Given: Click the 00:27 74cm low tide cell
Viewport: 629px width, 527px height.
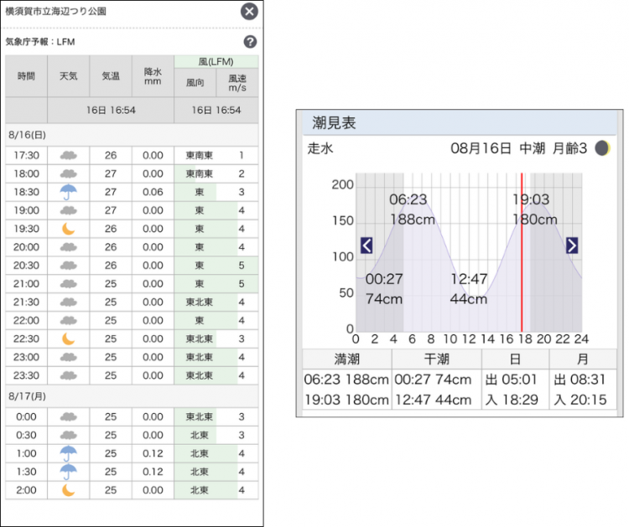Looking at the screenshot, I should (x=433, y=379).
